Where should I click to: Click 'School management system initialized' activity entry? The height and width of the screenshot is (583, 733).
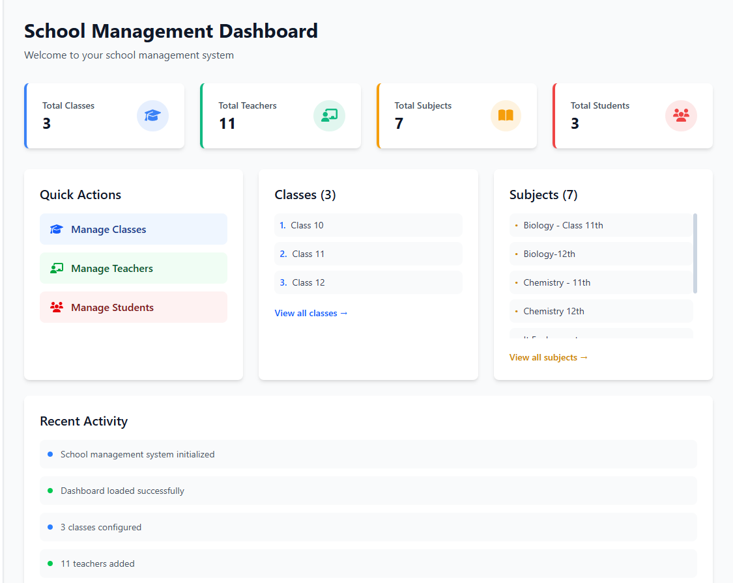368,454
